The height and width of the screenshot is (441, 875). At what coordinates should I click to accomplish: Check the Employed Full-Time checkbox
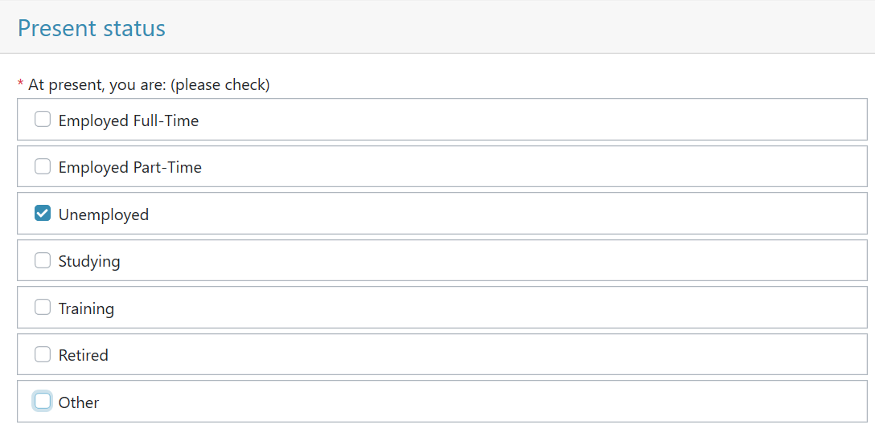(x=43, y=119)
